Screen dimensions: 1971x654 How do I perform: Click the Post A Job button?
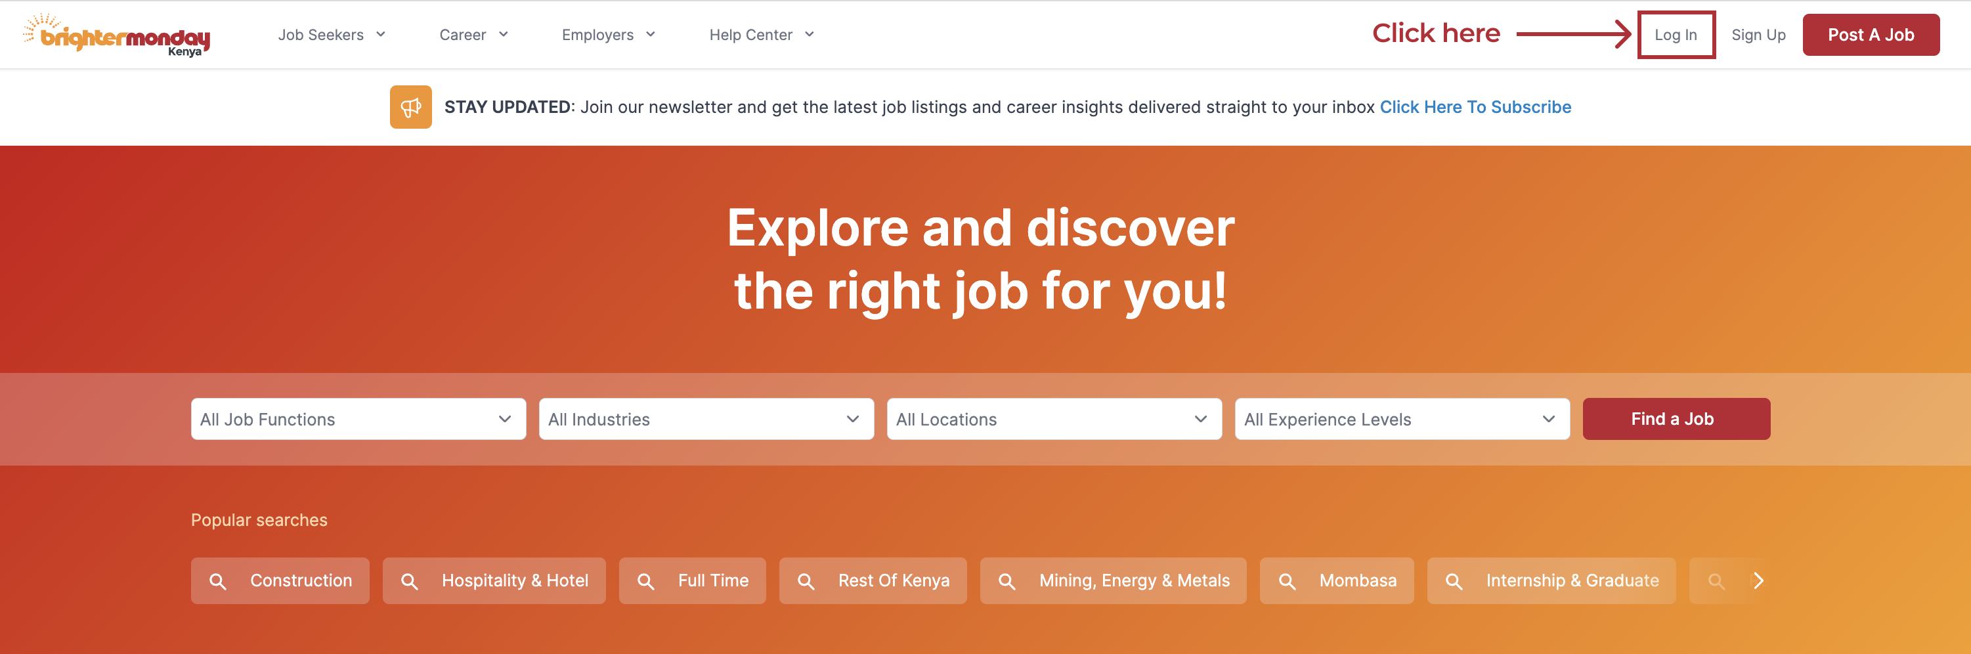pyautogui.click(x=1871, y=34)
